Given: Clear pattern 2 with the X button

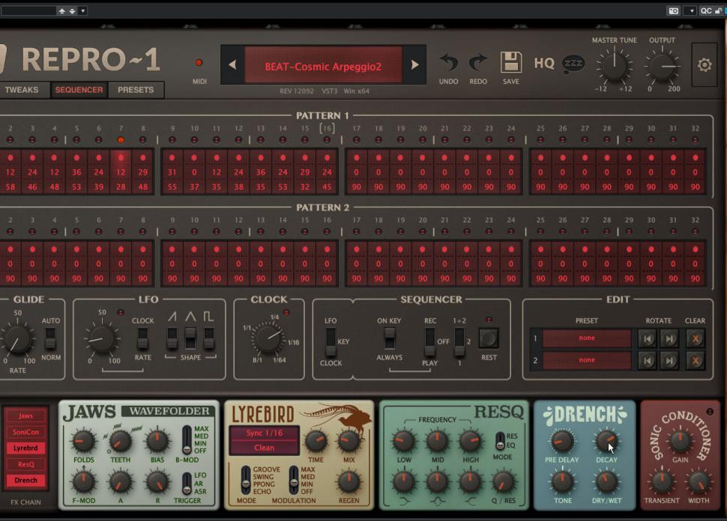Looking at the screenshot, I should point(696,360).
